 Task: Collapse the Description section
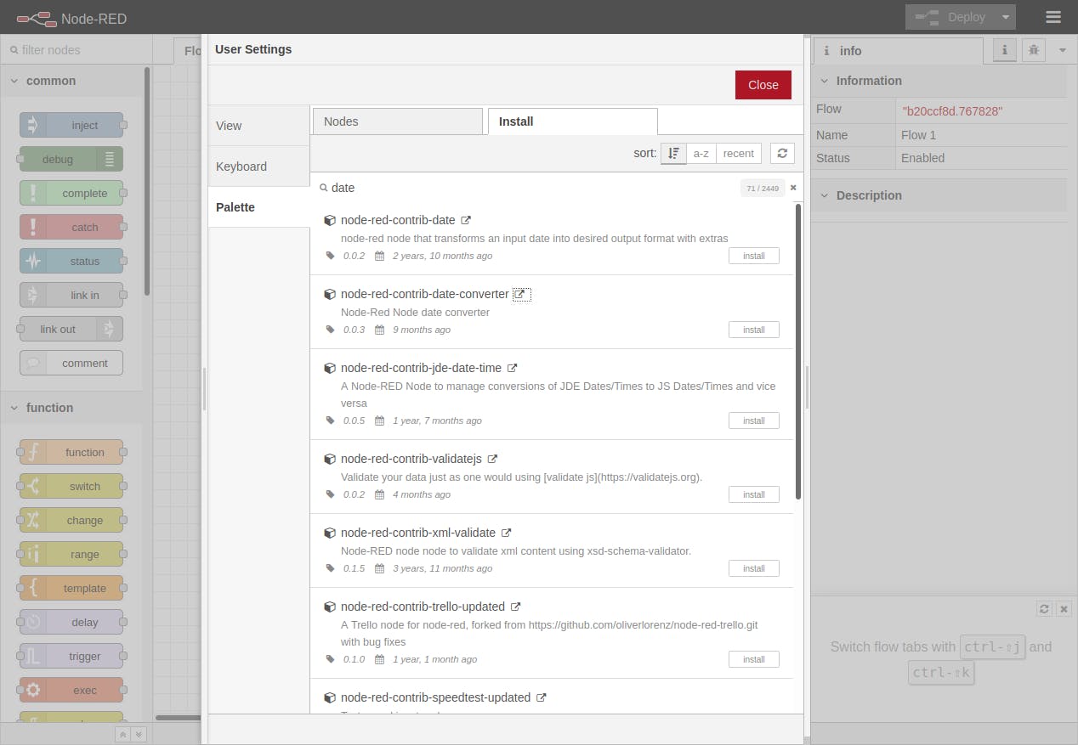[x=939, y=195]
